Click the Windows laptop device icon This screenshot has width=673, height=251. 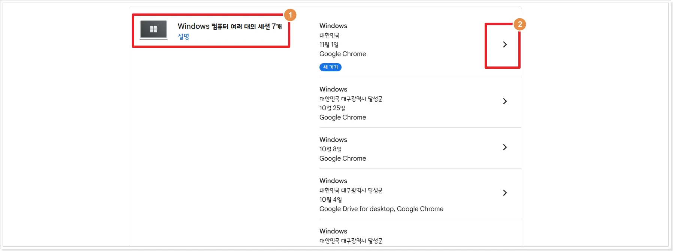[x=154, y=30]
